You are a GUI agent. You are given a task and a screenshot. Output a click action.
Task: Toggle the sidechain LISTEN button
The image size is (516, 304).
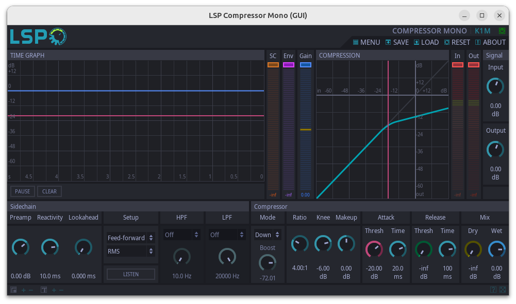(x=131, y=274)
